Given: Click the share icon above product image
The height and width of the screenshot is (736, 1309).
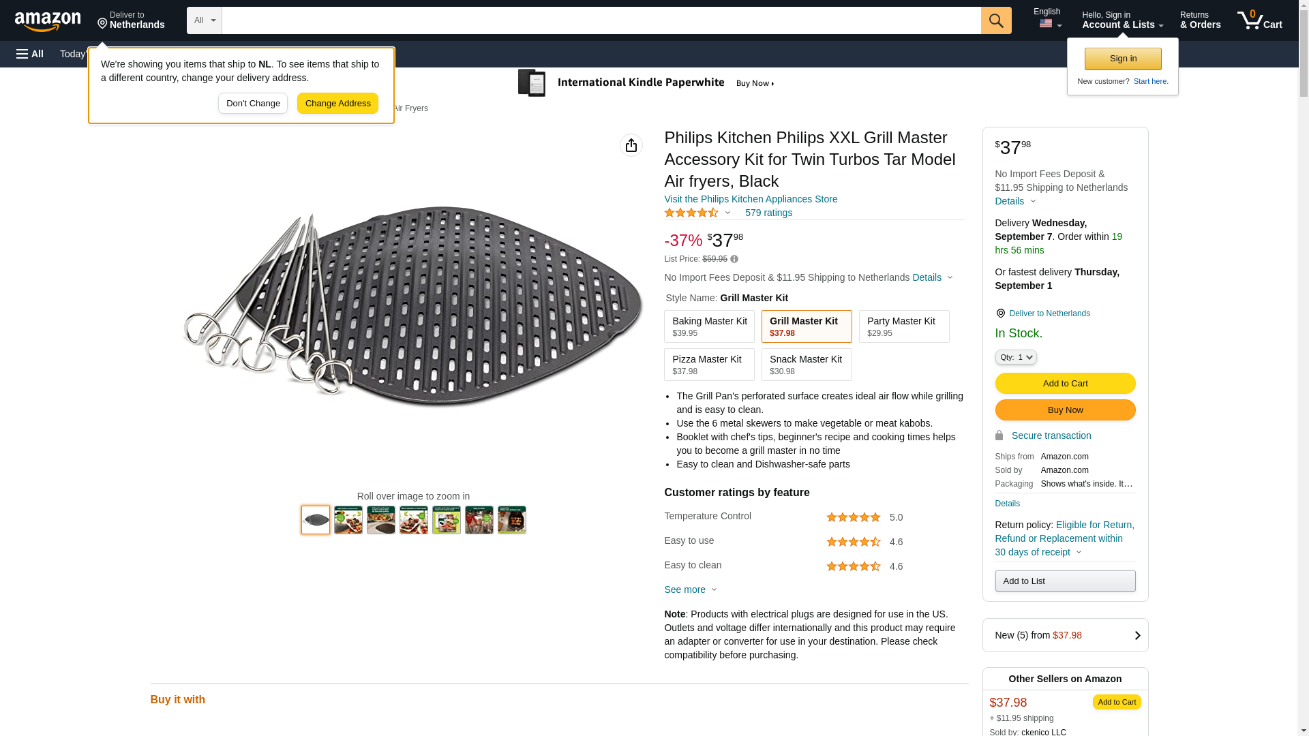Looking at the screenshot, I should click(631, 145).
